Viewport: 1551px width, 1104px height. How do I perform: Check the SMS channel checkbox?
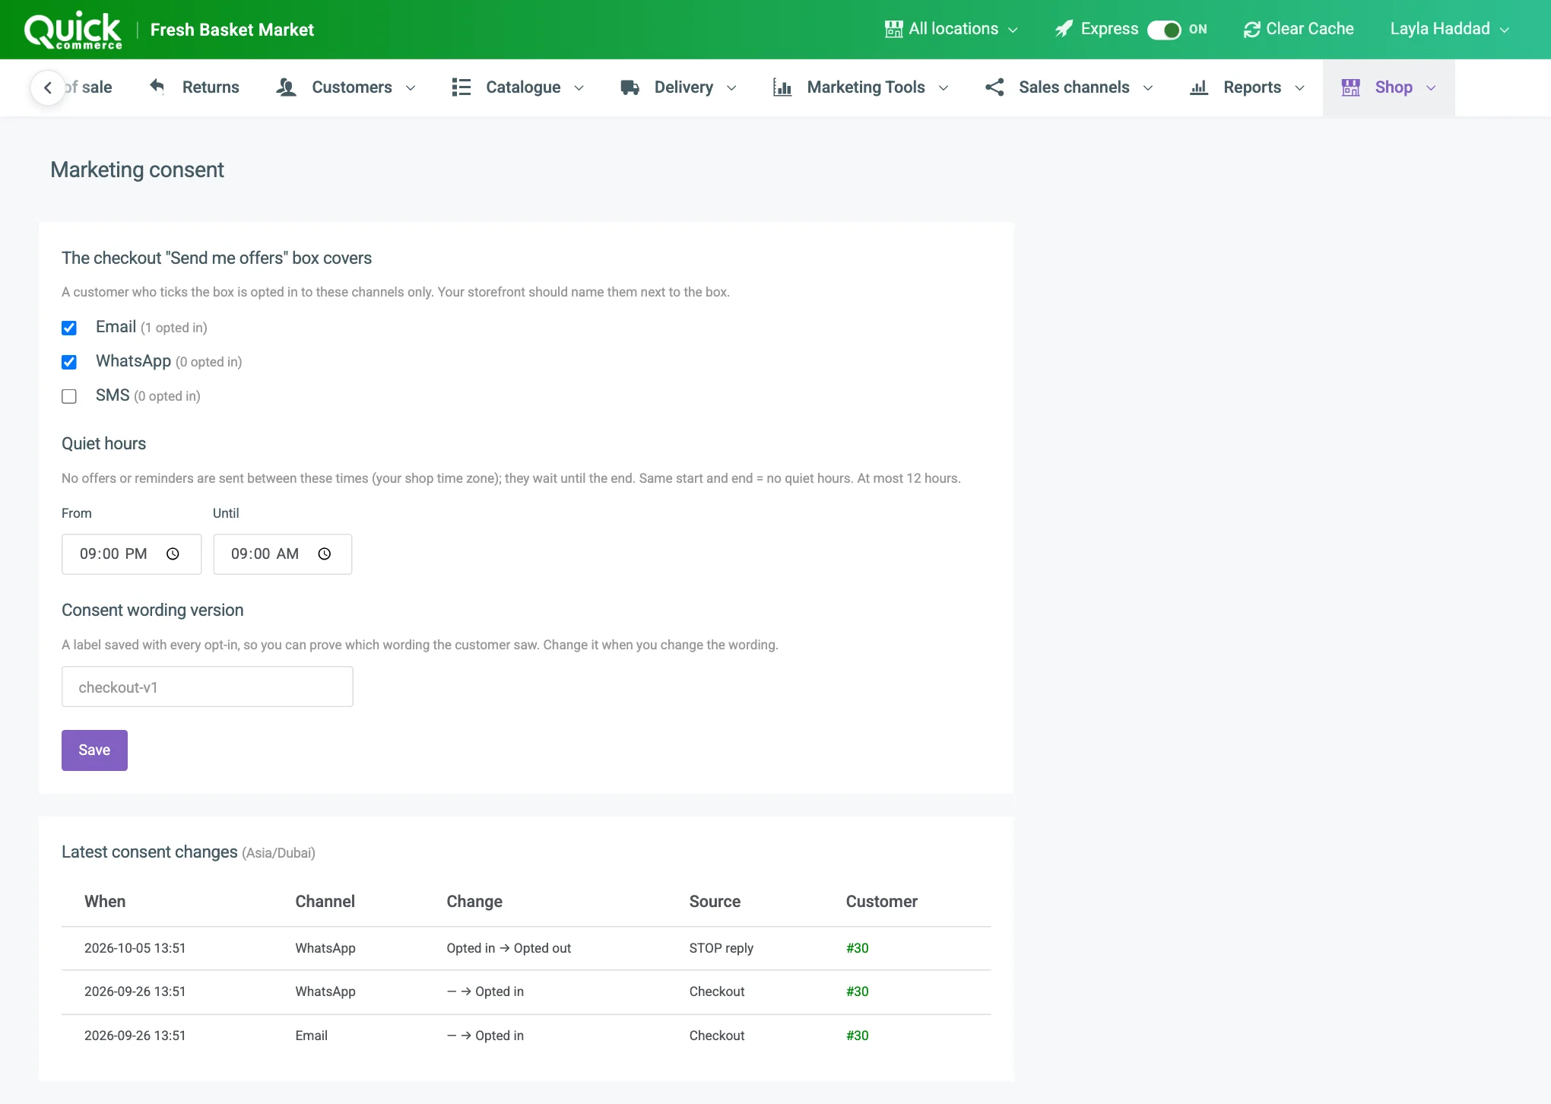coord(69,396)
